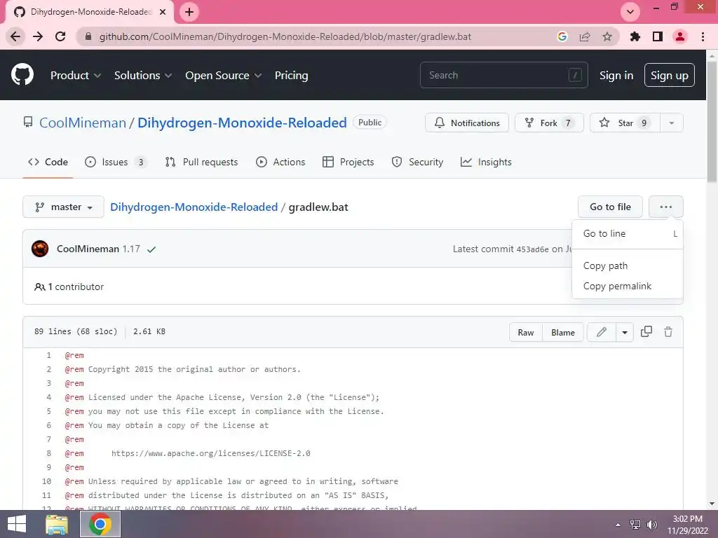Delete this file trash icon
Image resolution: width=718 pixels, height=538 pixels.
click(x=668, y=331)
